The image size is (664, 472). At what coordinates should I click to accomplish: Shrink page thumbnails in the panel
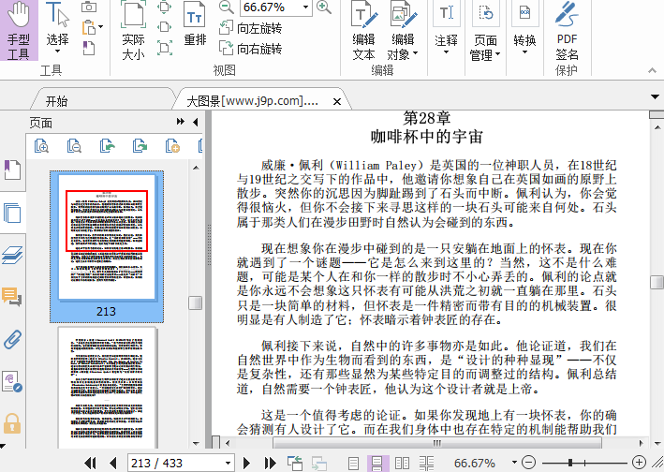point(74,146)
